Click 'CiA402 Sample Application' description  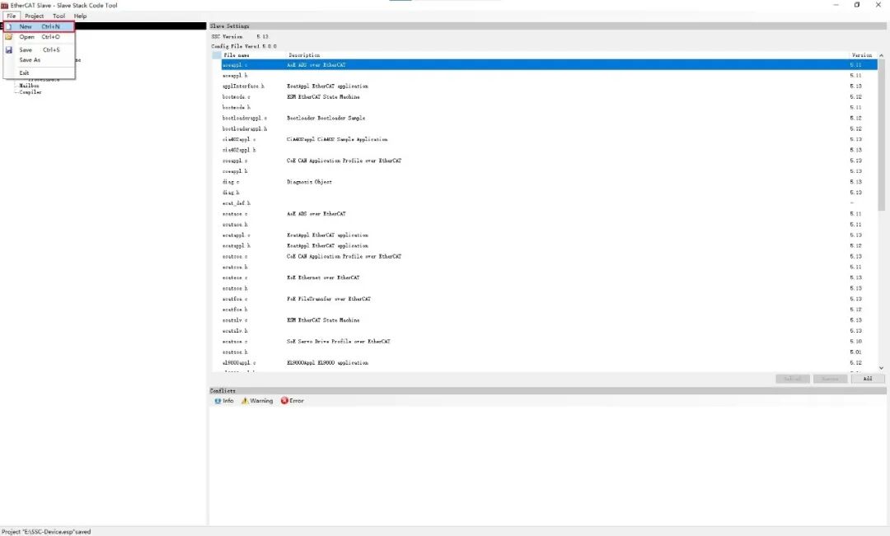(x=337, y=139)
